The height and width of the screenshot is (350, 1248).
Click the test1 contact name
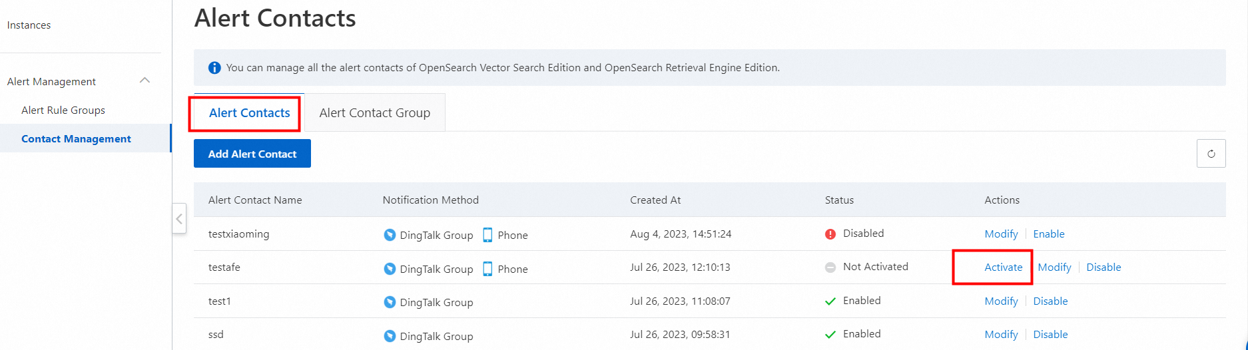click(x=220, y=301)
